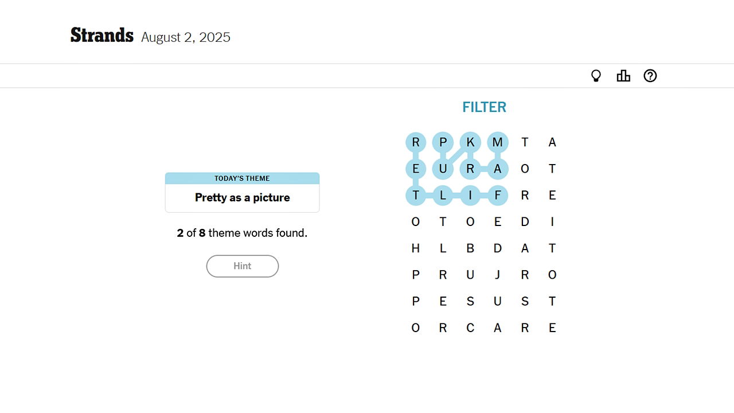This screenshot has height=413, width=734.
Task: Select the letter R in the top-left circle
Action: coord(416,142)
